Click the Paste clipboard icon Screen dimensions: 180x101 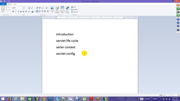click(x=3, y=8)
